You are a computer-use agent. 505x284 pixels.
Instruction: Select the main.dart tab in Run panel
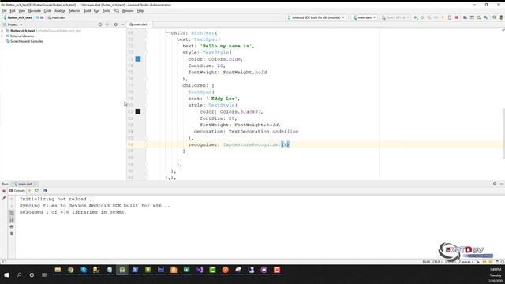click(x=25, y=184)
